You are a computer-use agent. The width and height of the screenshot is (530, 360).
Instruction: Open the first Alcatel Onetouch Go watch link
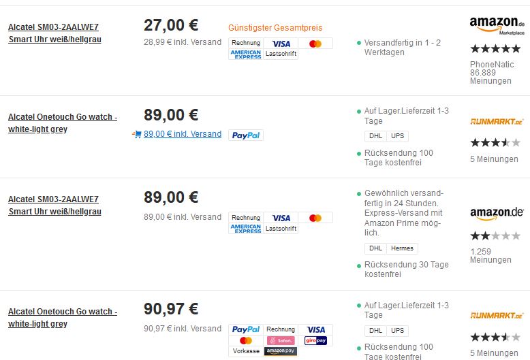(x=63, y=123)
